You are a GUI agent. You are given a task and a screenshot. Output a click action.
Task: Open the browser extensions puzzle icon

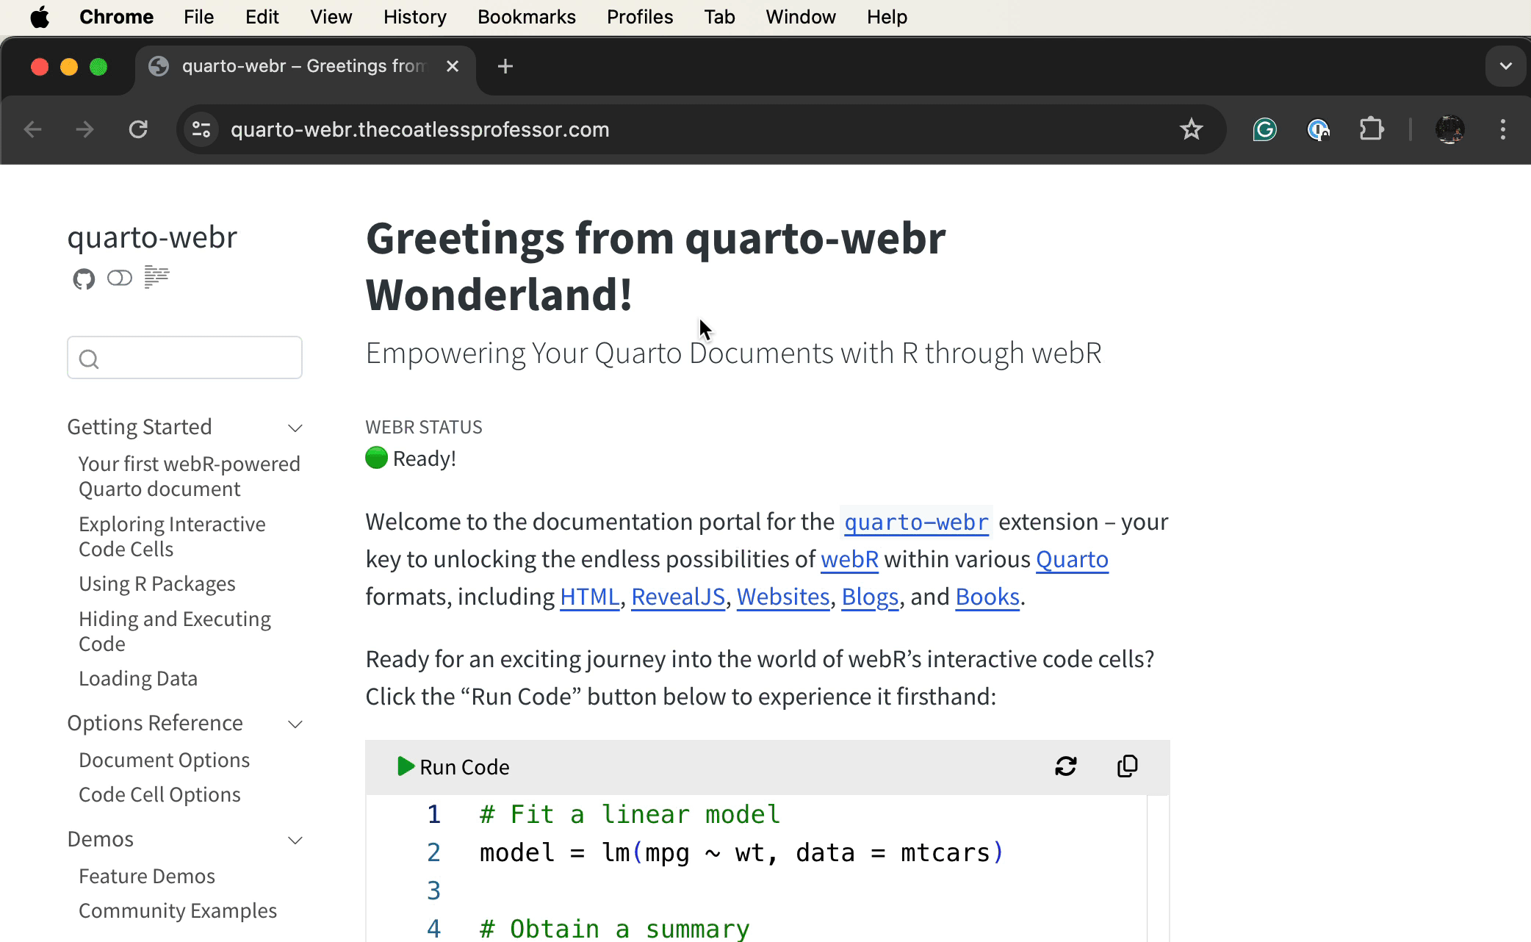(x=1372, y=129)
